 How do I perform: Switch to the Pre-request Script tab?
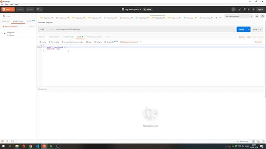click(94, 37)
